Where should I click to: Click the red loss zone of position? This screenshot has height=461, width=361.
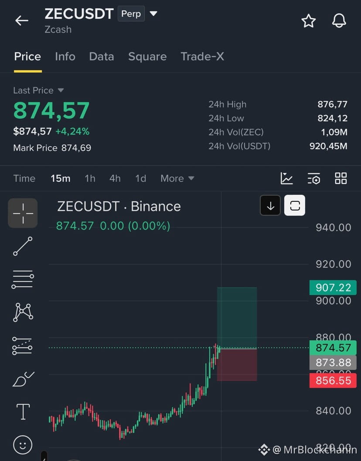pos(237,365)
